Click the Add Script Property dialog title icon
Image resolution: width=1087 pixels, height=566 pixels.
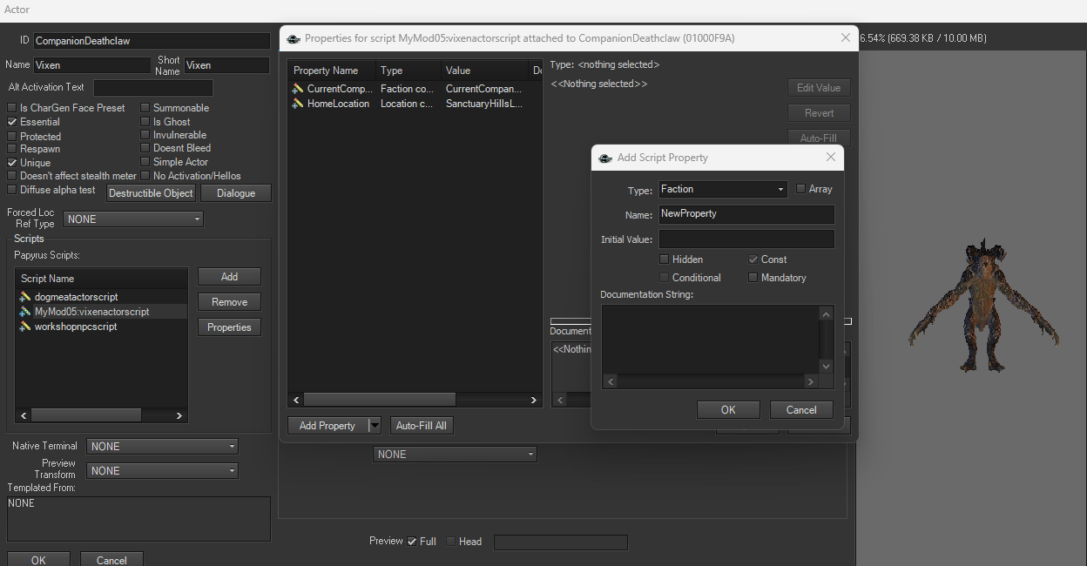click(x=605, y=158)
